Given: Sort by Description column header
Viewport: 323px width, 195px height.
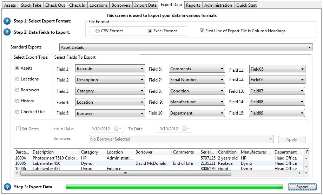Looking at the screenshot, I should point(43,152).
